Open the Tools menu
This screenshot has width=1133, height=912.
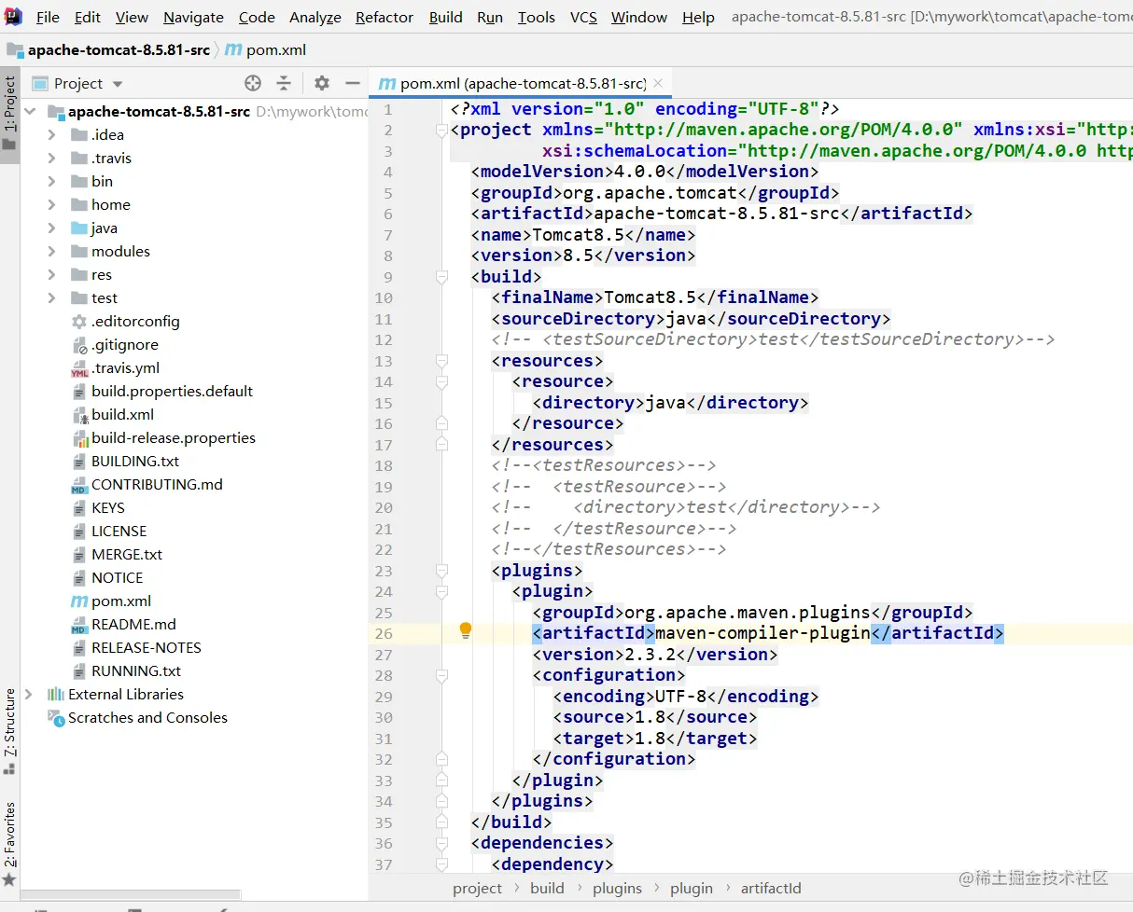point(537,17)
